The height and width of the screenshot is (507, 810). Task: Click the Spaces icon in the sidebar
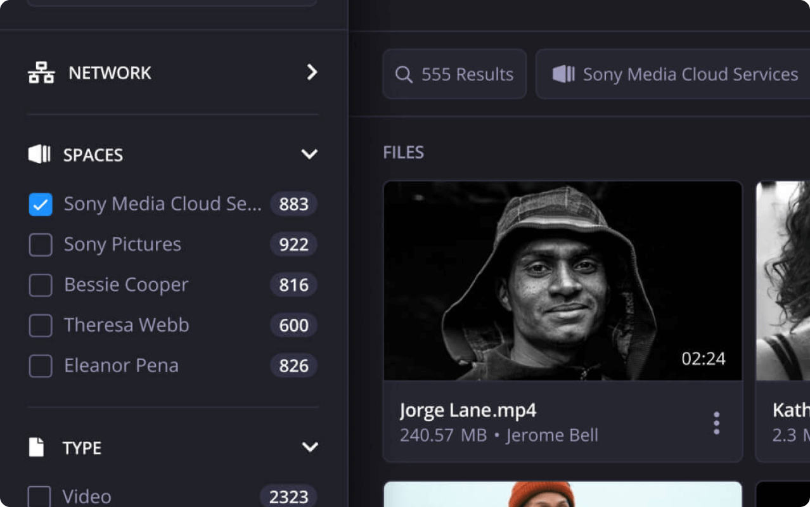[39, 154]
